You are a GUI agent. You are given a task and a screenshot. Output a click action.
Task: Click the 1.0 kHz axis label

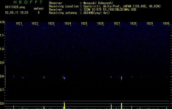[2, 49]
